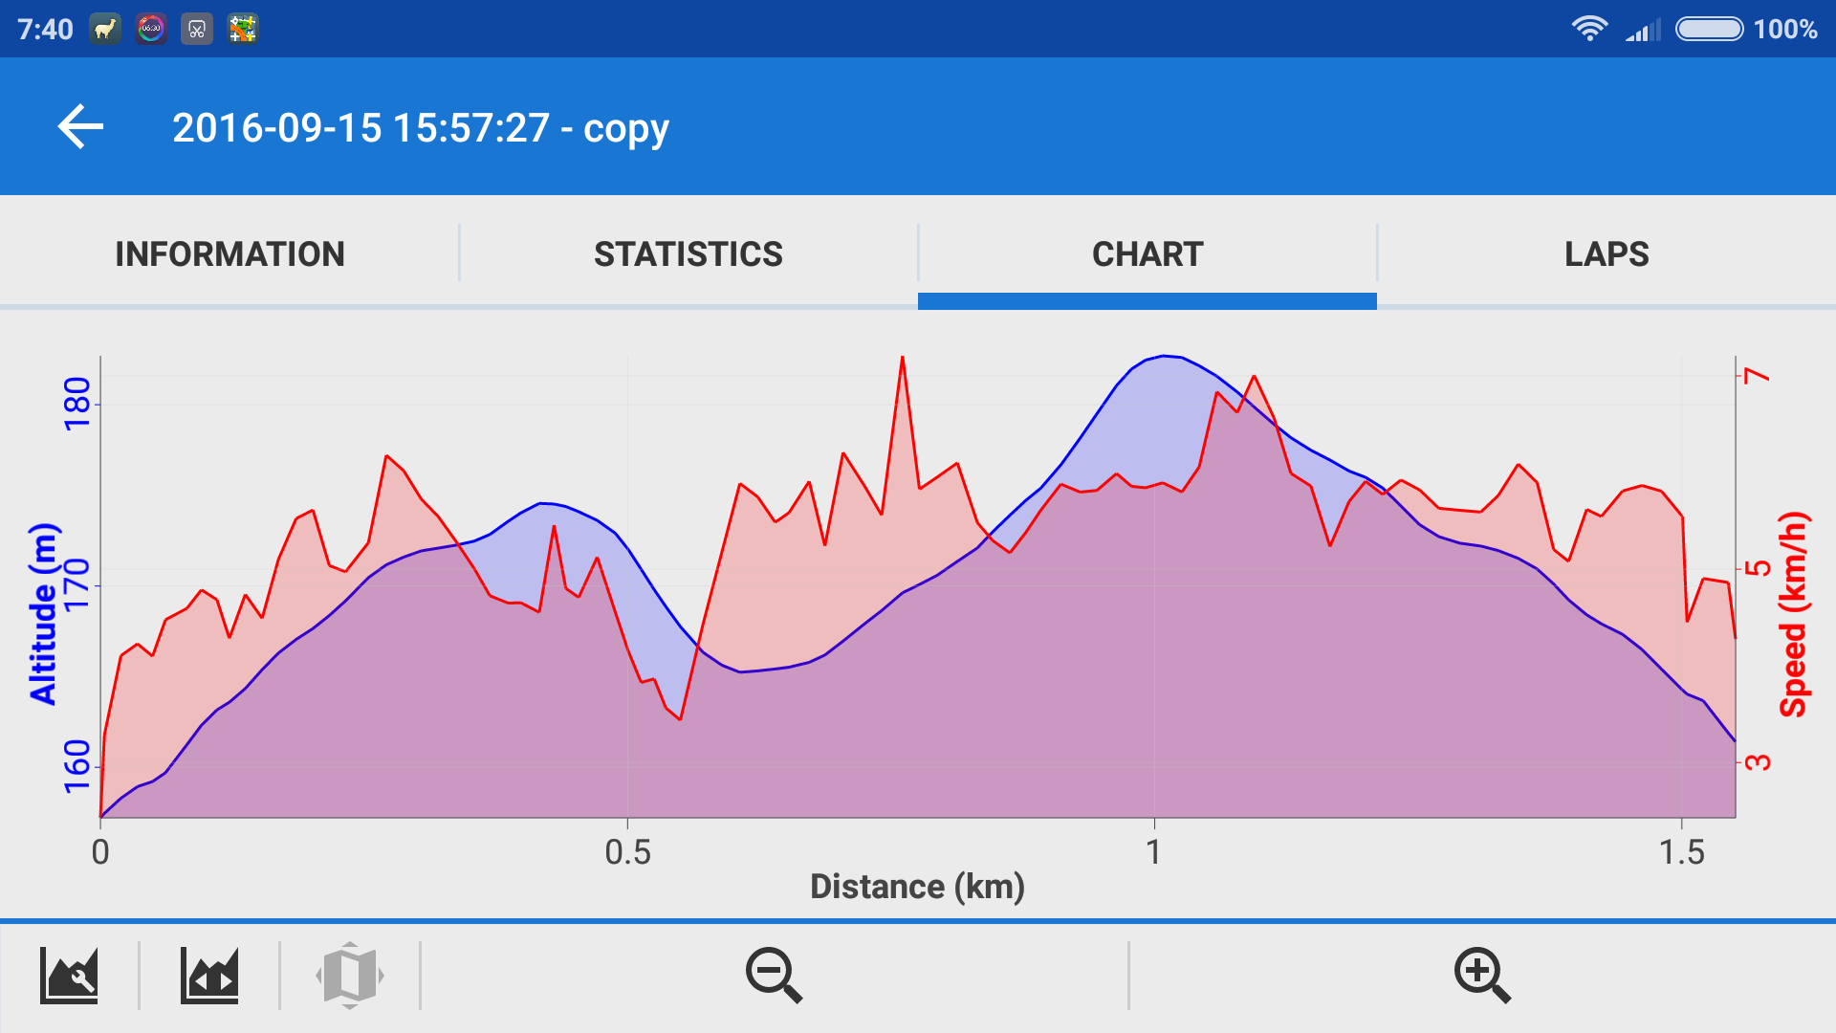
Task: Open the LAPS tab
Action: pos(1606,253)
